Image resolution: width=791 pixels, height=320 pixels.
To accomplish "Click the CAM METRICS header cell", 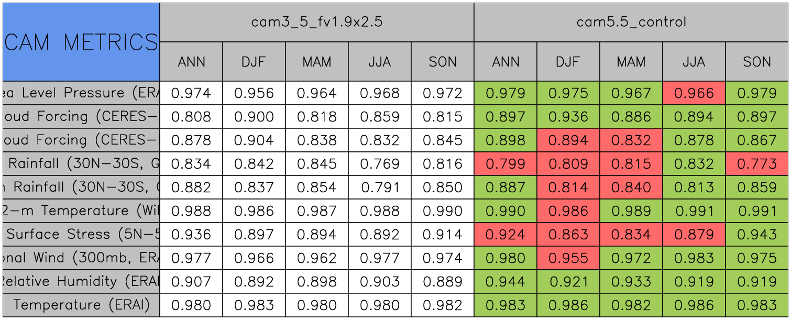I will tap(81, 42).
